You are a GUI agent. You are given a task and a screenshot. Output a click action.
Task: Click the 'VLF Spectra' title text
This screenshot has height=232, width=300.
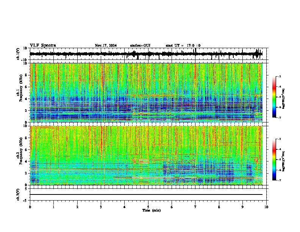pyautogui.click(x=43, y=45)
